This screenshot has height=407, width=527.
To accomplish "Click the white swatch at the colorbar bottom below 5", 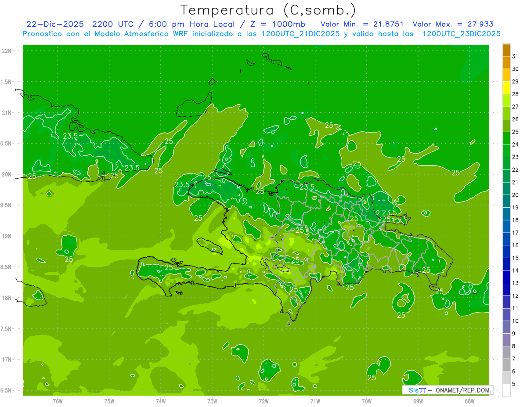I will coord(506,390).
